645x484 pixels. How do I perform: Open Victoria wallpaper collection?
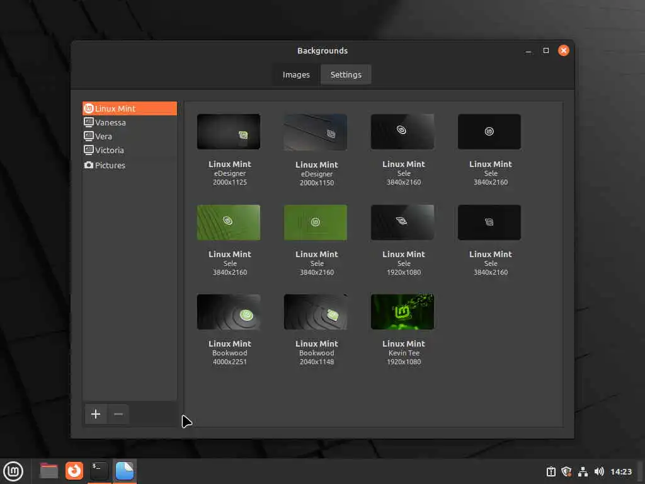pos(130,150)
